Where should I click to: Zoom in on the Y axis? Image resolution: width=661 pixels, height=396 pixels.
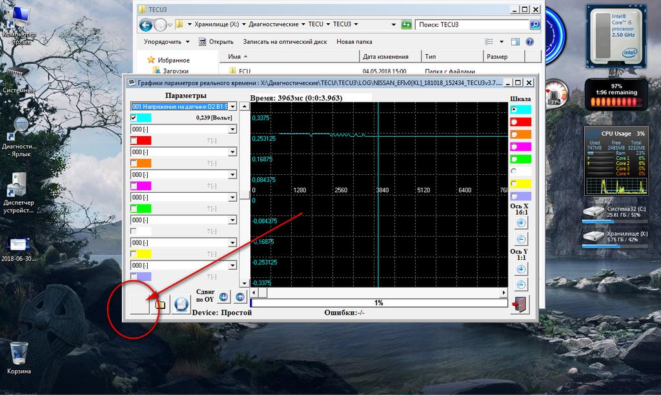pos(521,268)
